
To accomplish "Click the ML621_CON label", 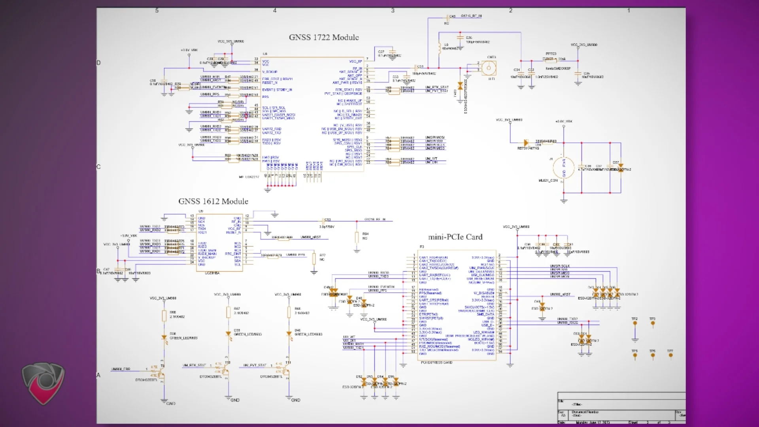I will [548, 181].
